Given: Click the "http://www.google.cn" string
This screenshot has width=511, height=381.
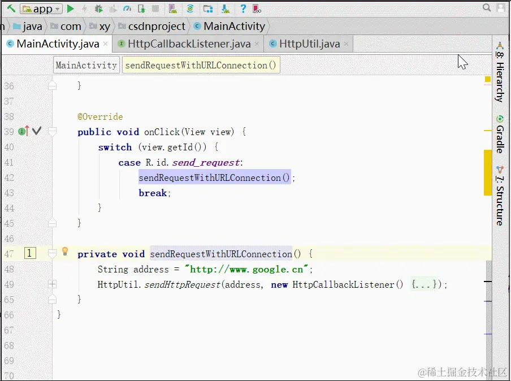Looking at the screenshot, I should [x=246, y=269].
